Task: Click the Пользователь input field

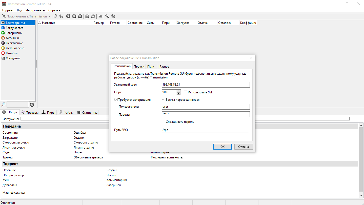Action: [x=206, y=107]
